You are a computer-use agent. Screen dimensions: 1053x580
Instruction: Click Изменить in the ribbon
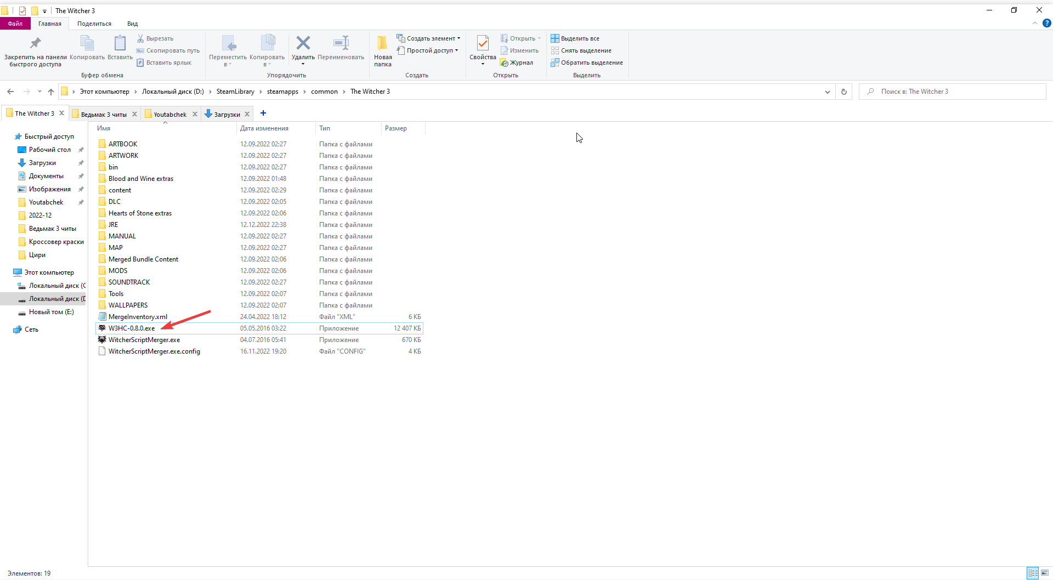coord(519,50)
